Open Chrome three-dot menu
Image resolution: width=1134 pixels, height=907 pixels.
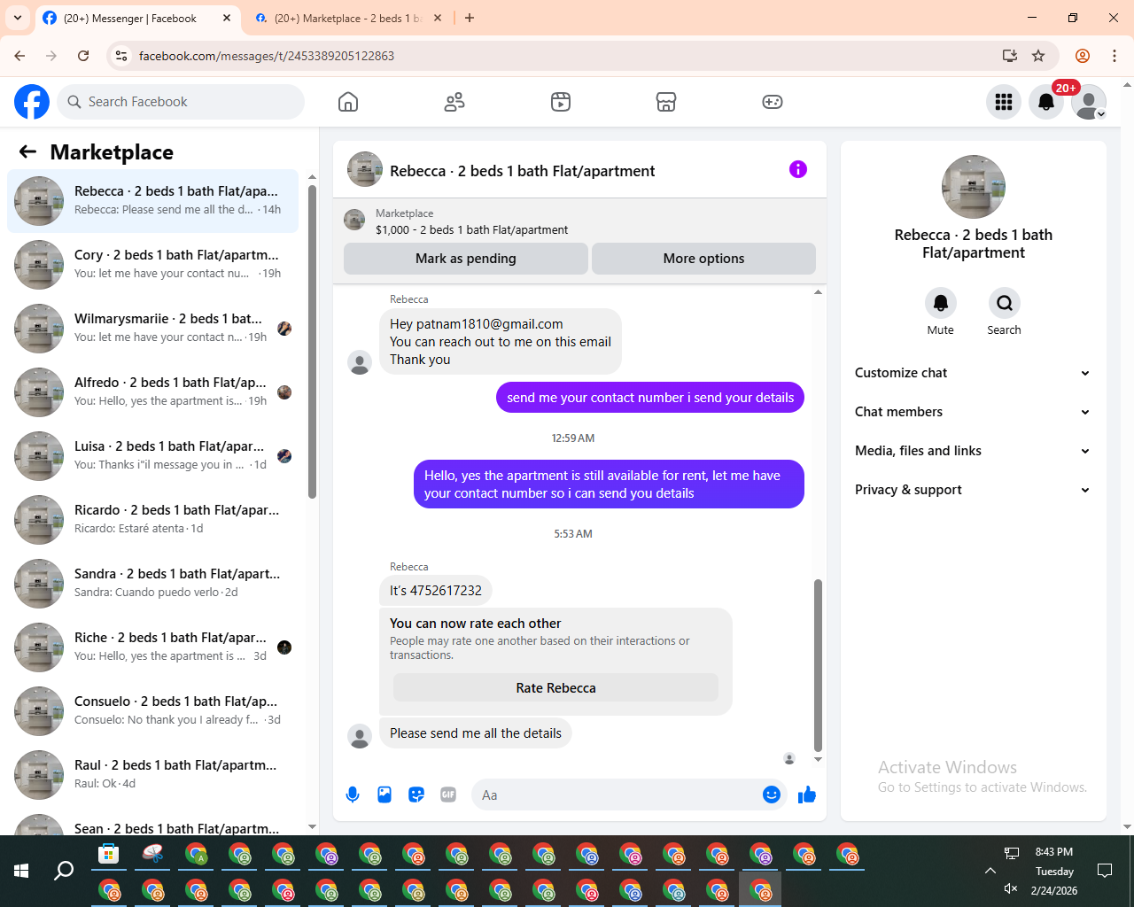pos(1115,56)
